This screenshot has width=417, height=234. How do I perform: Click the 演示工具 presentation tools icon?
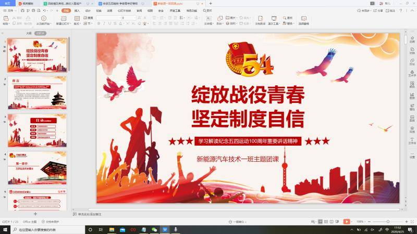[274, 18]
